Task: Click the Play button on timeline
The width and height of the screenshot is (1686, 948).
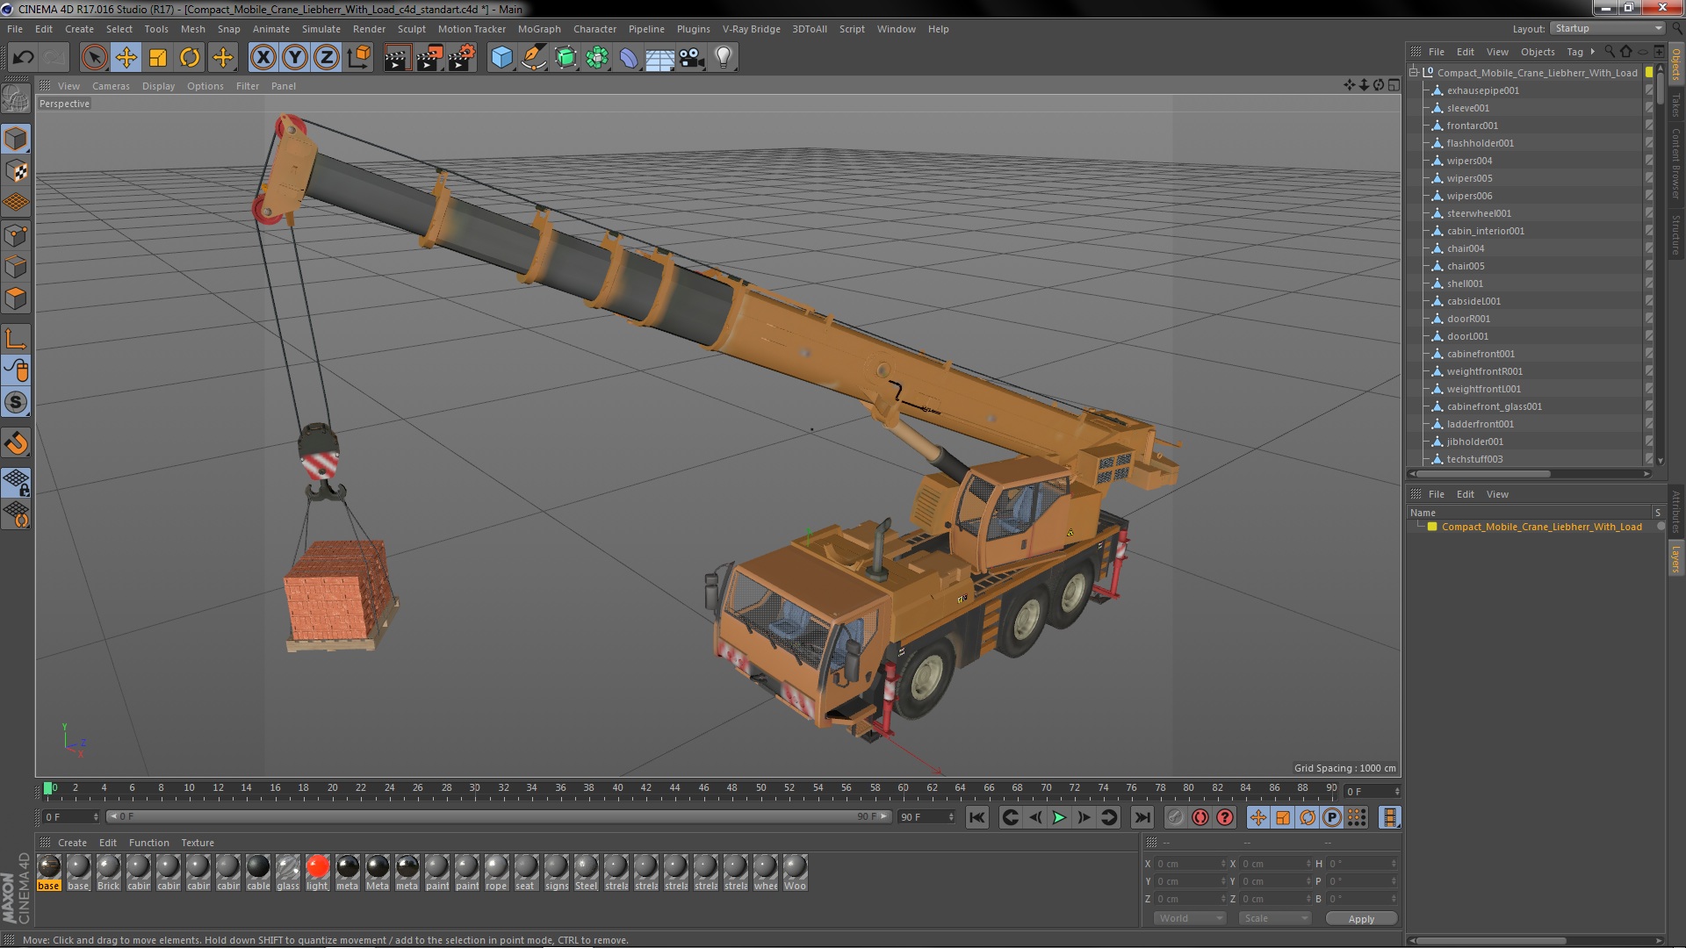Action: [1057, 817]
